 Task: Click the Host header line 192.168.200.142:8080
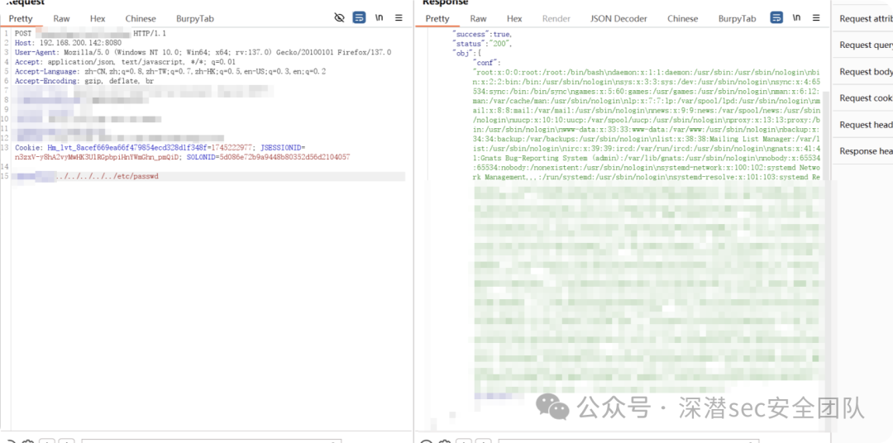tap(69, 43)
